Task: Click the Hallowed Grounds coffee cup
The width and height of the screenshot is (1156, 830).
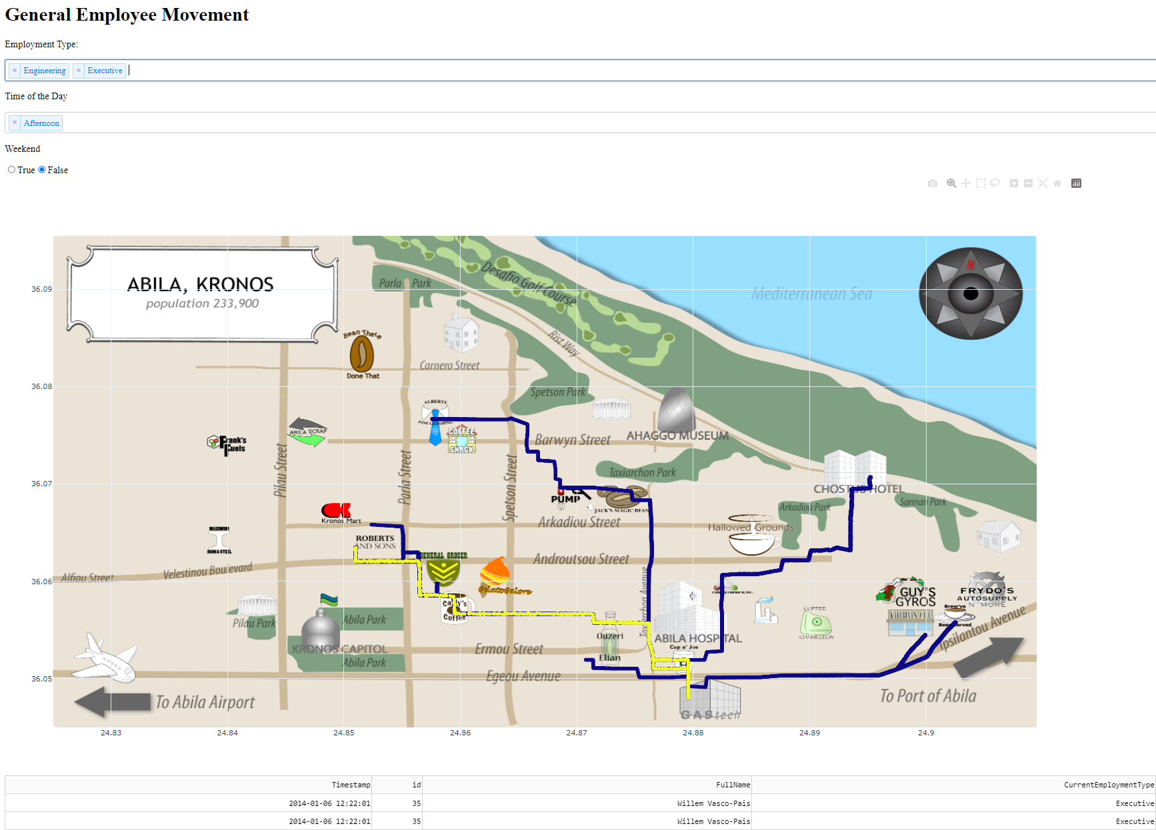Action: coord(753,535)
